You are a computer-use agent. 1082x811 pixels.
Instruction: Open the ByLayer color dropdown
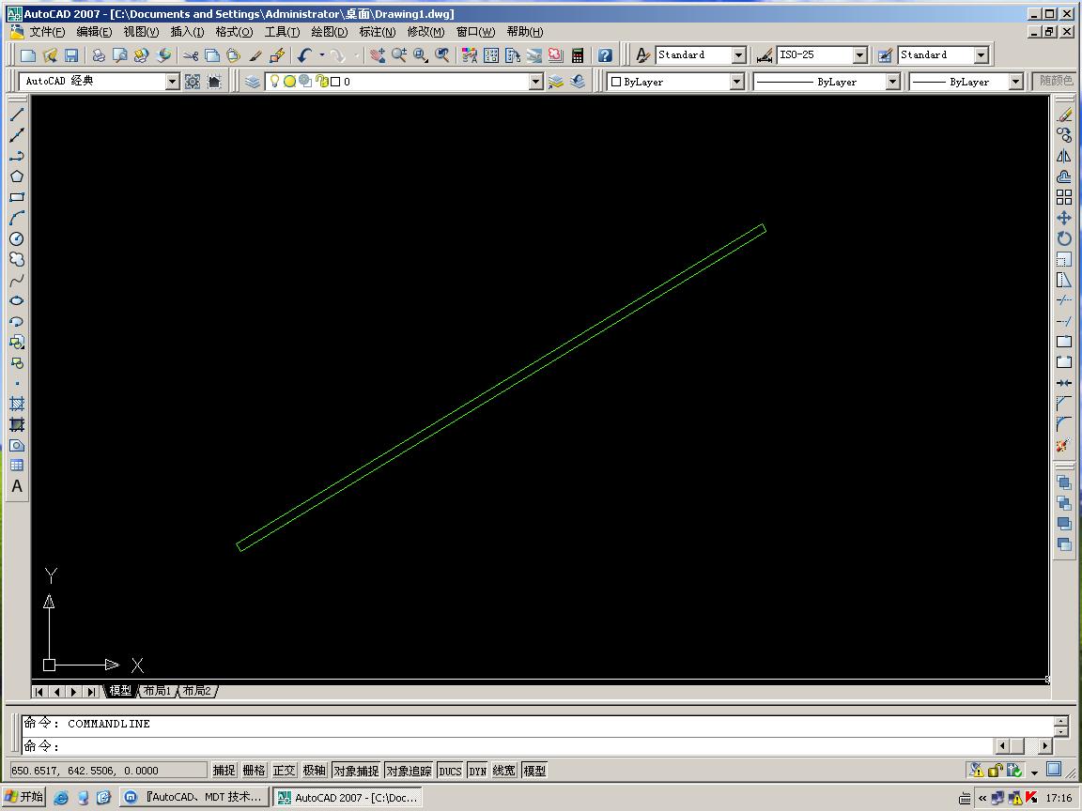click(x=737, y=82)
